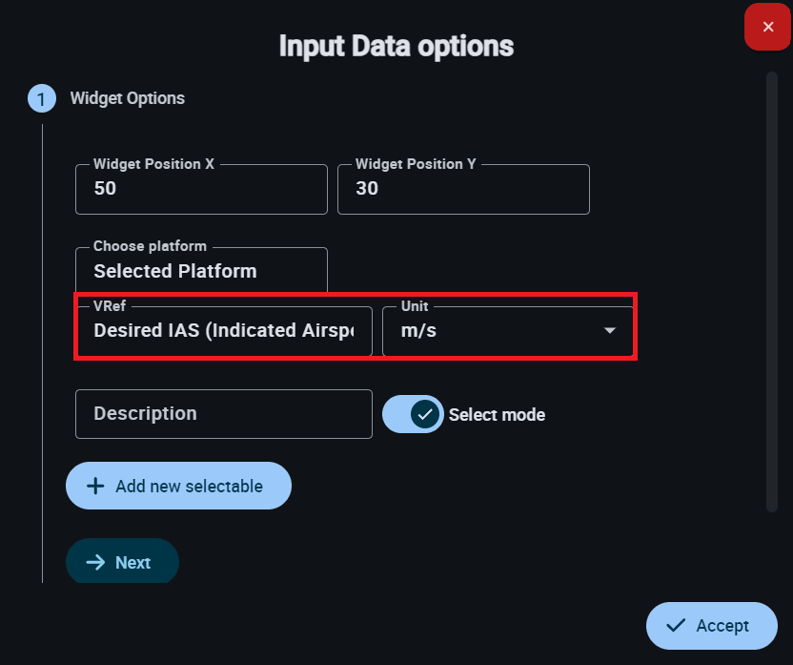Open the VRef Desired IAS selector
The width and height of the screenshot is (793, 665).
(224, 331)
